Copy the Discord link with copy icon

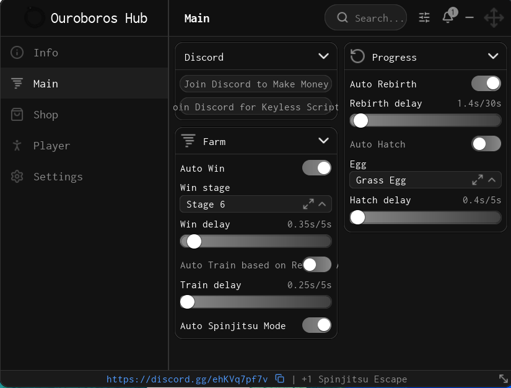point(279,379)
